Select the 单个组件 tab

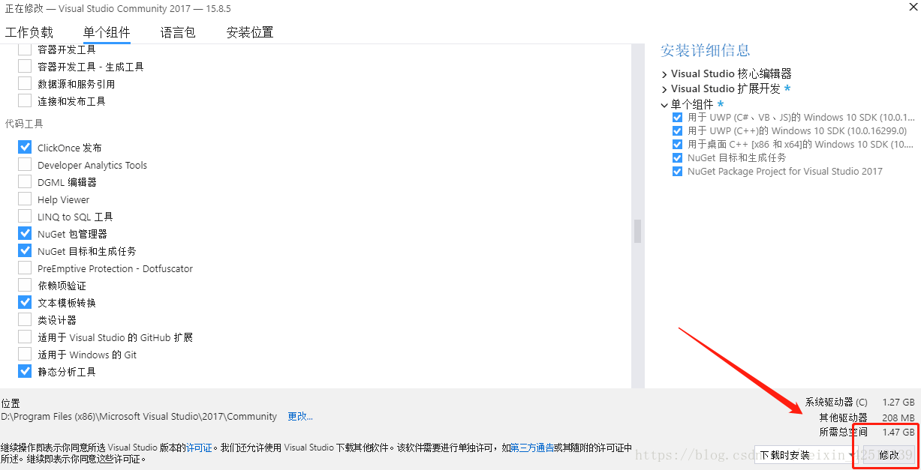pos(107,32)
